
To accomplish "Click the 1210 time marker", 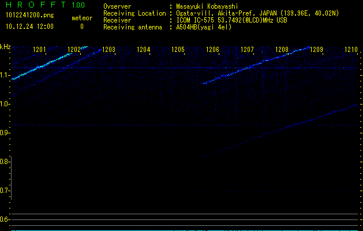I will (351, 49).
